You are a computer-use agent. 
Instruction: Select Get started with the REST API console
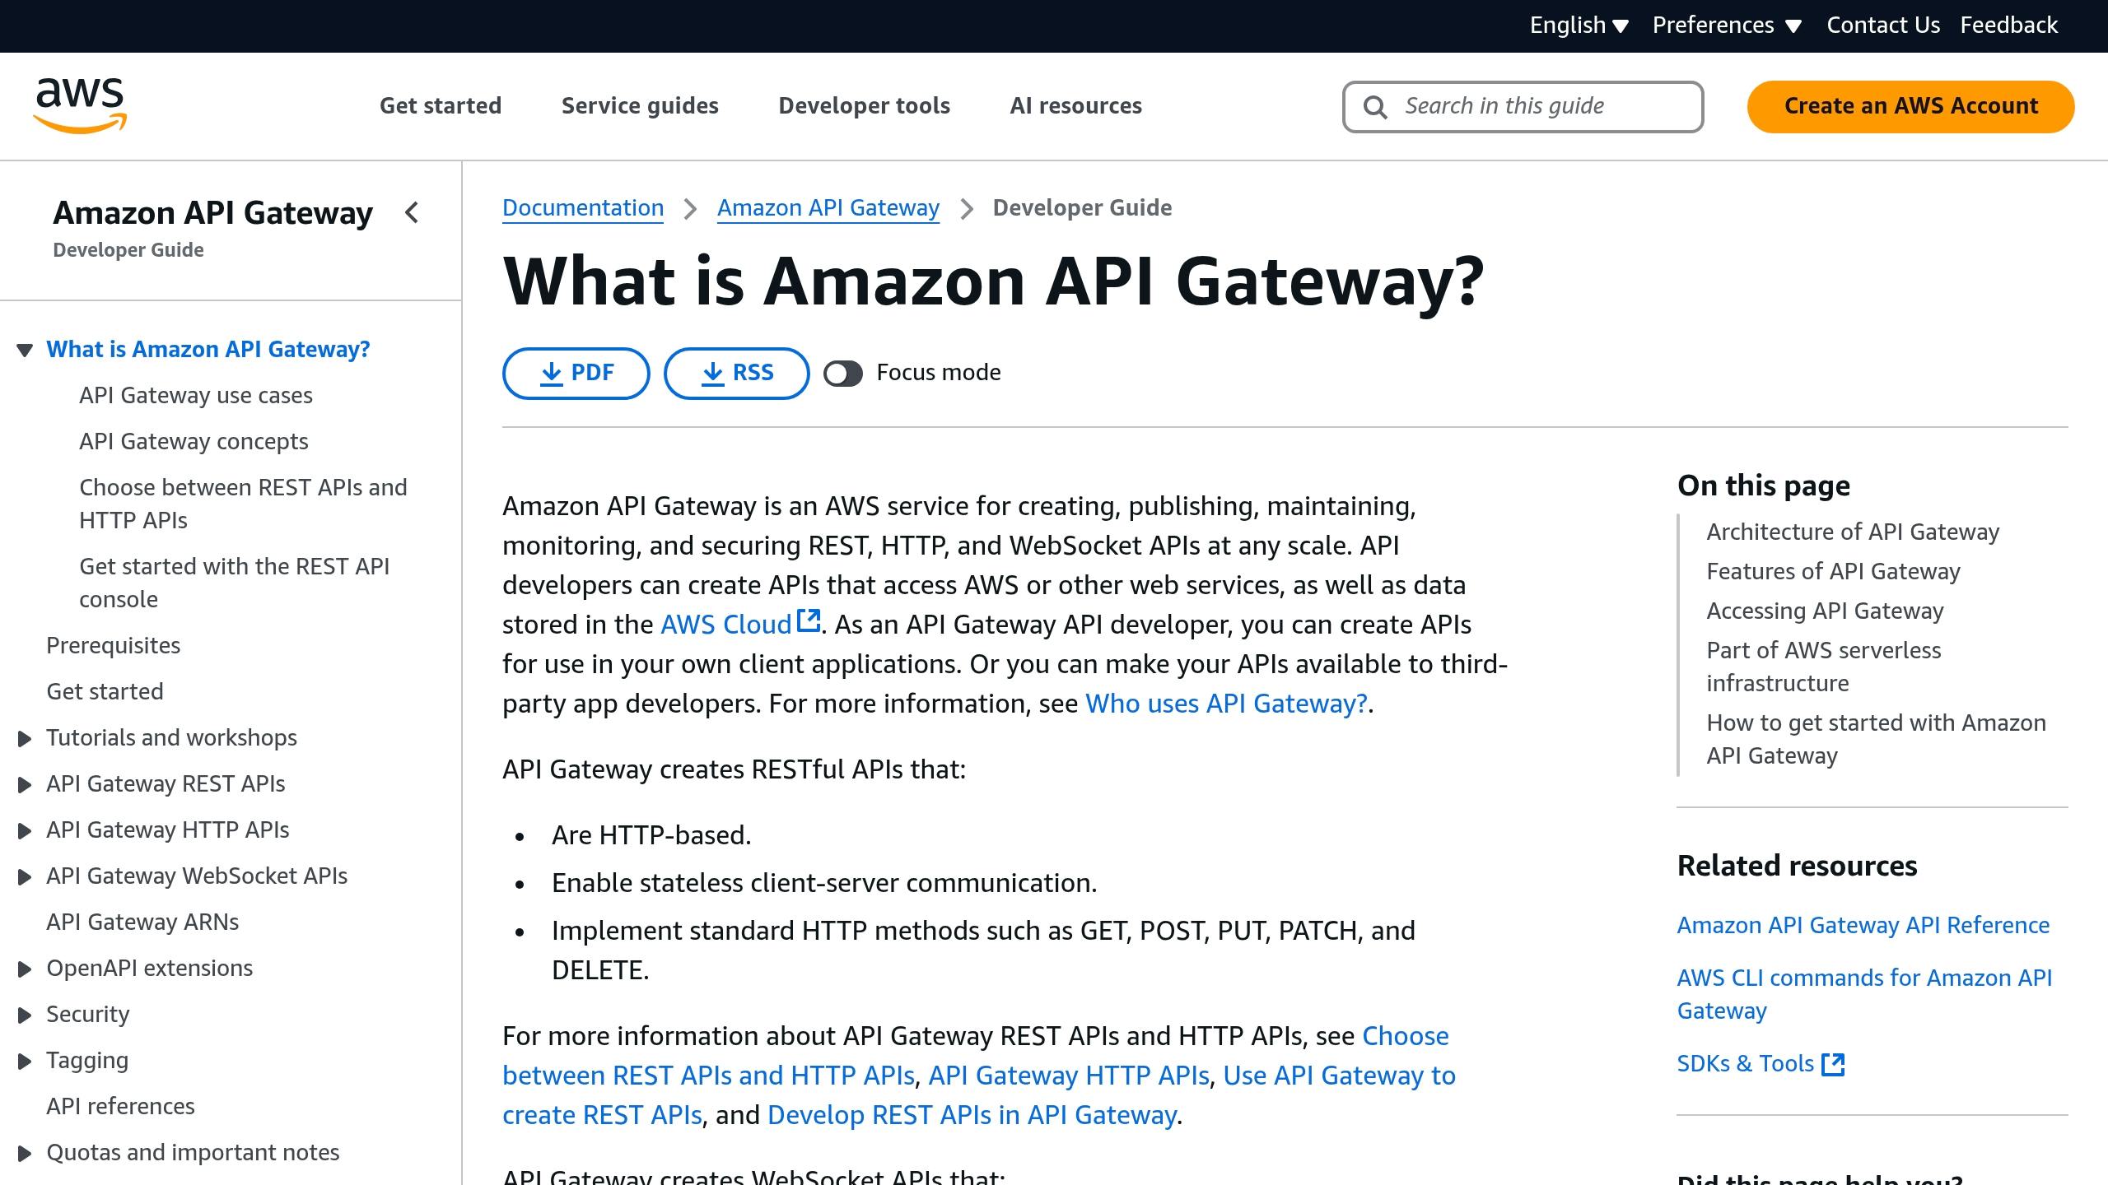234,583
